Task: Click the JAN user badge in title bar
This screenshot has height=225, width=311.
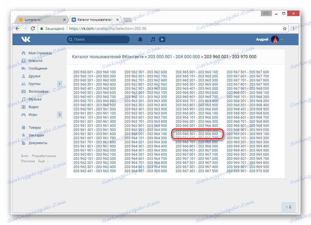Action: click(x=266, y=13)
